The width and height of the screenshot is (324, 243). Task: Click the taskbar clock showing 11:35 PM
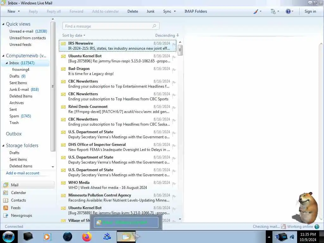pyautogui.click(x=308, y=237)
